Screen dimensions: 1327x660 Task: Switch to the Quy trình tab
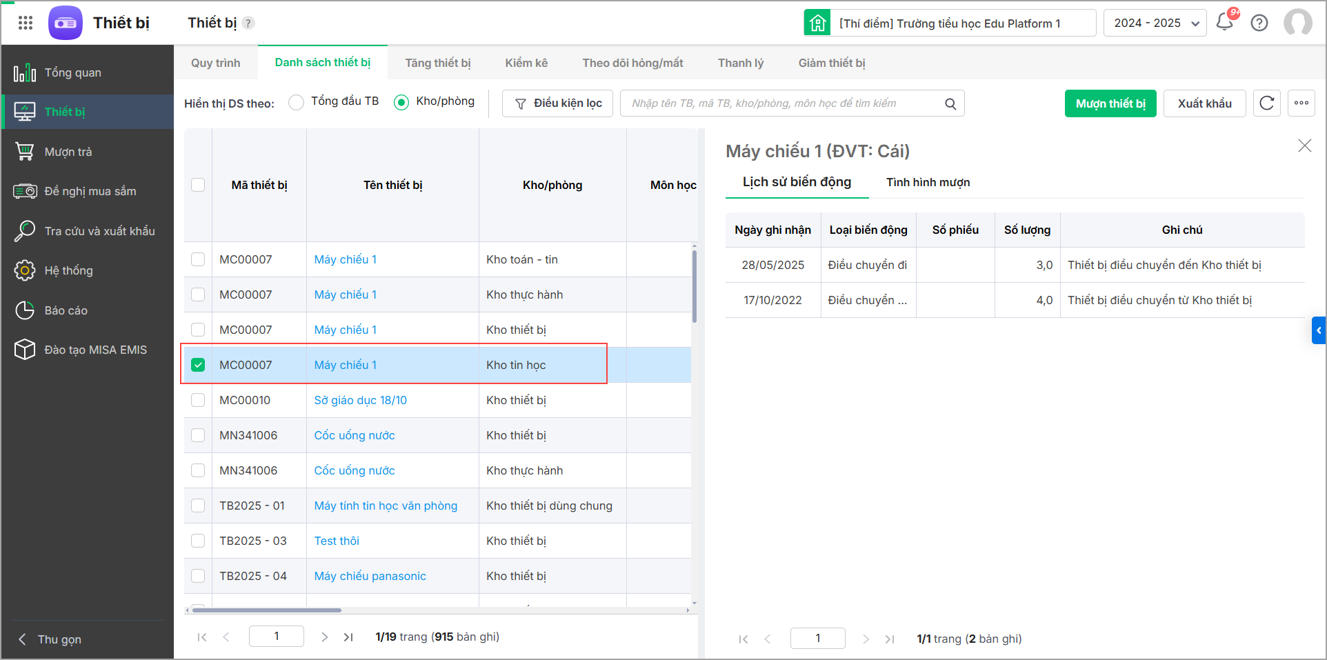point(216,63)
